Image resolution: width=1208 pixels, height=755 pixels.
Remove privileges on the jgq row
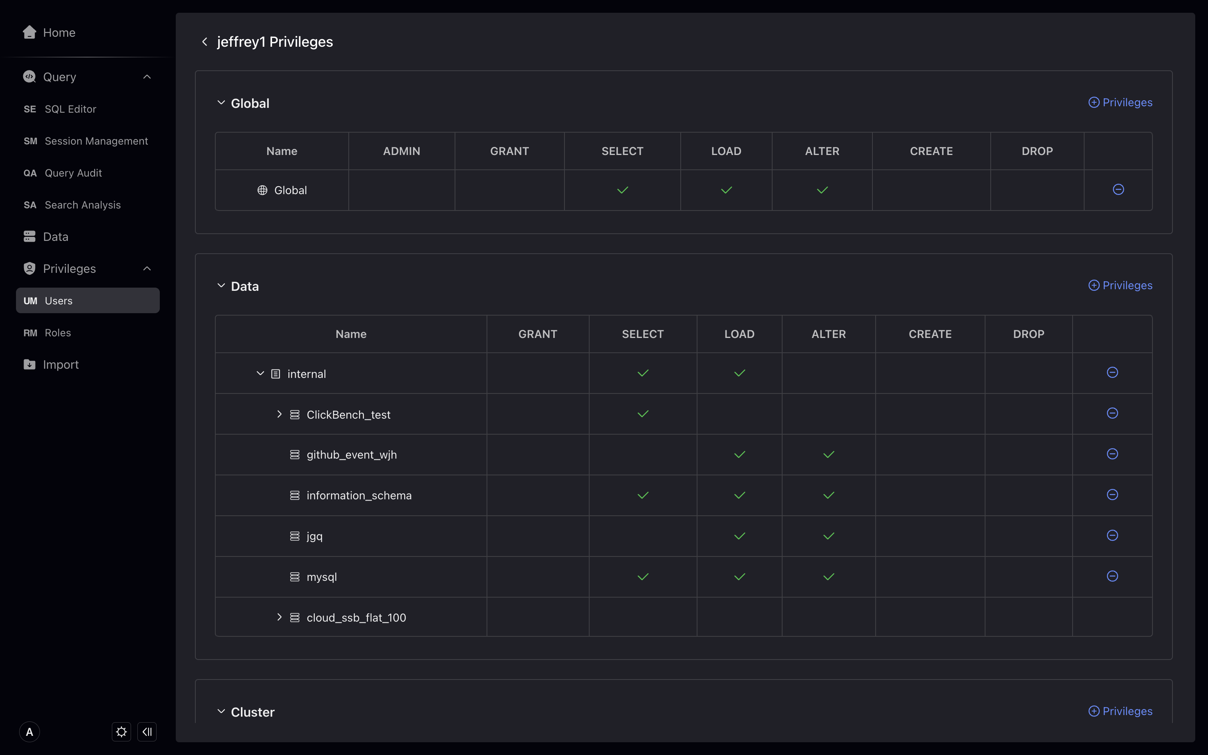pos(1112,535)
